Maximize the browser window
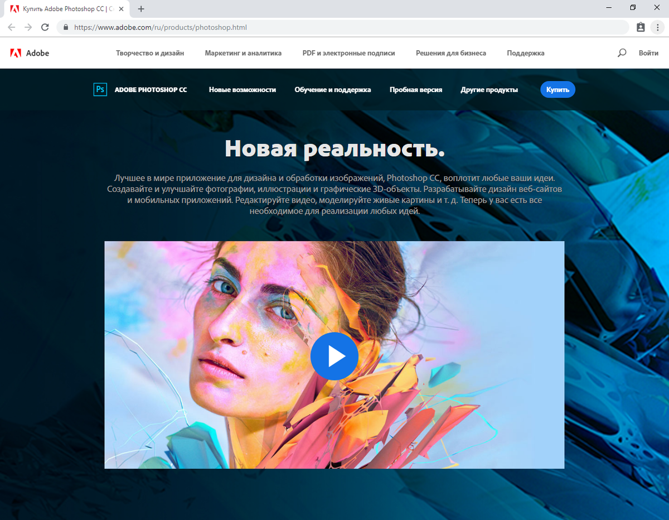This screenshot has height=520, width=669. click(x=633, y=8)
